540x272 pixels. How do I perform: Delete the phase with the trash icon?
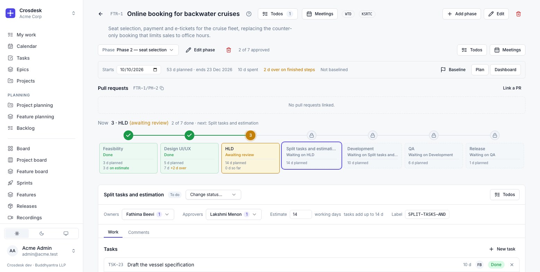point(229,50)
